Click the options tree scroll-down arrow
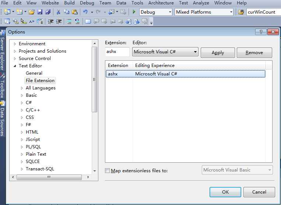Viewport: 281px width, 205px height. [x=95, y=171]
